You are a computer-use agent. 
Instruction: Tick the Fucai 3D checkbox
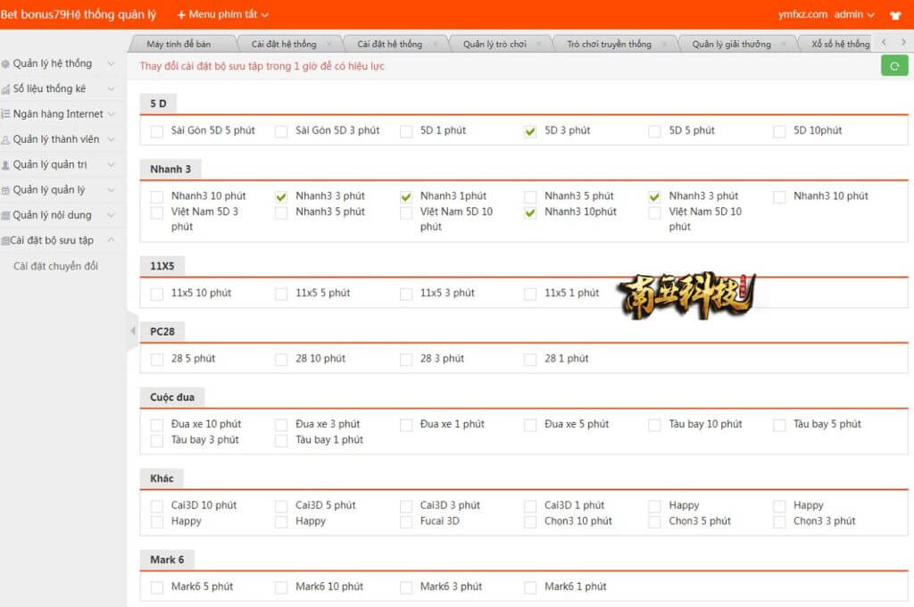[406, 522]
